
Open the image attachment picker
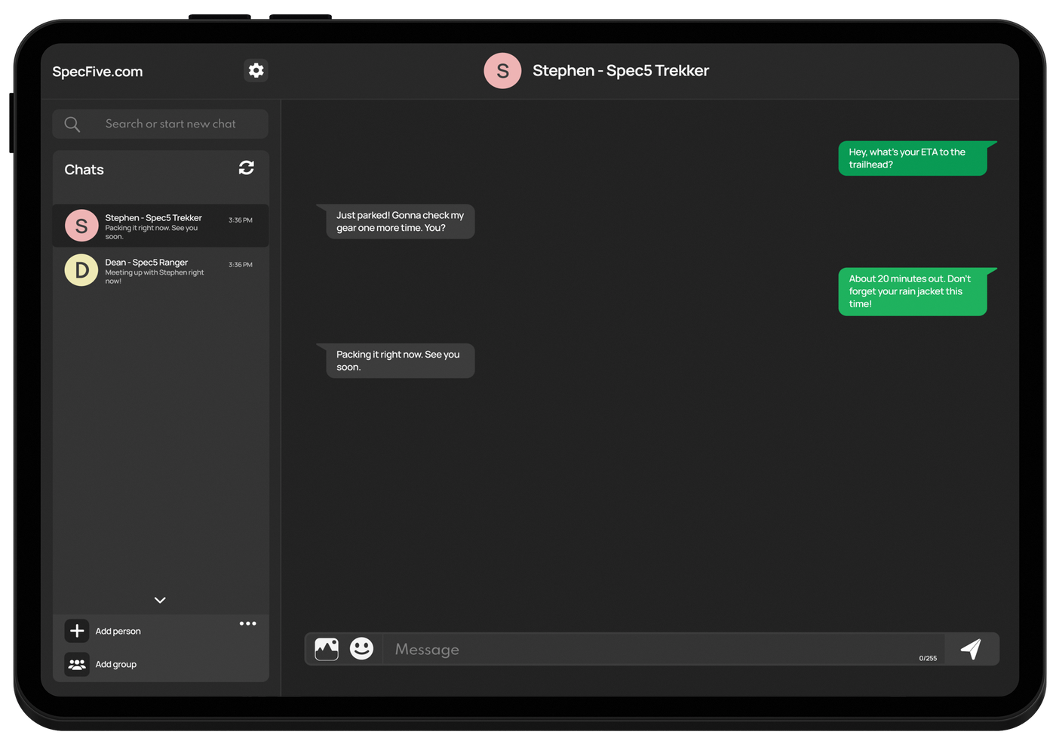(327, 649)
